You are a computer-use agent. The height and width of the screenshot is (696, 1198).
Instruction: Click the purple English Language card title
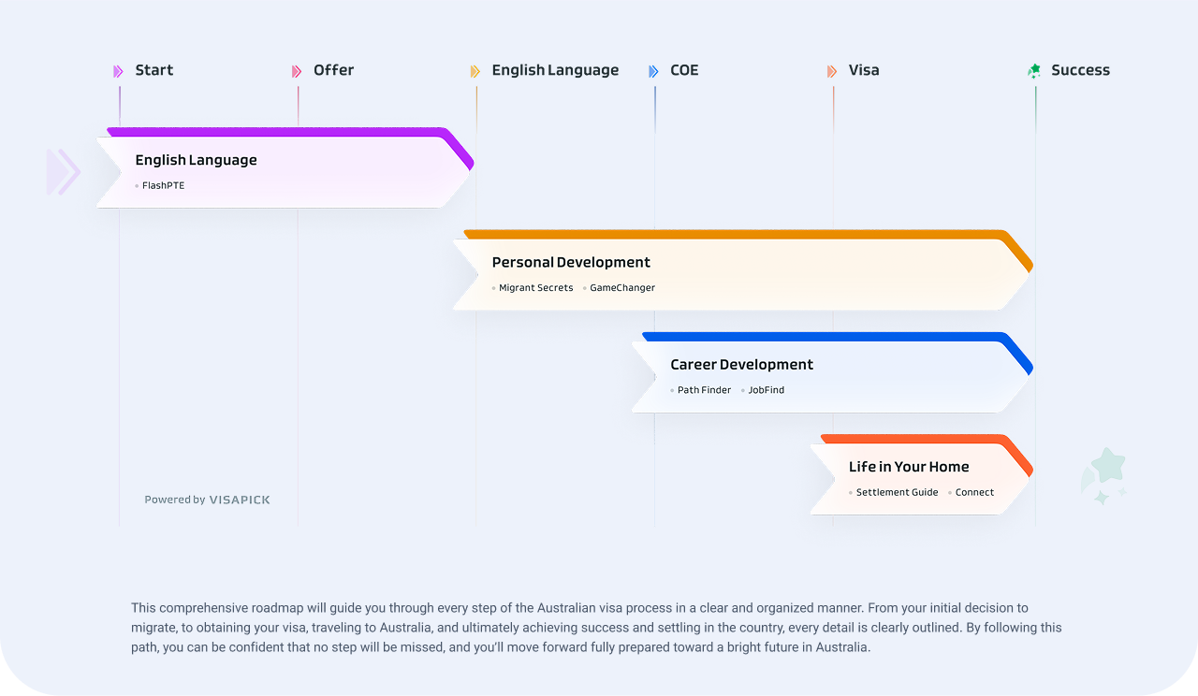coord(196,160)
